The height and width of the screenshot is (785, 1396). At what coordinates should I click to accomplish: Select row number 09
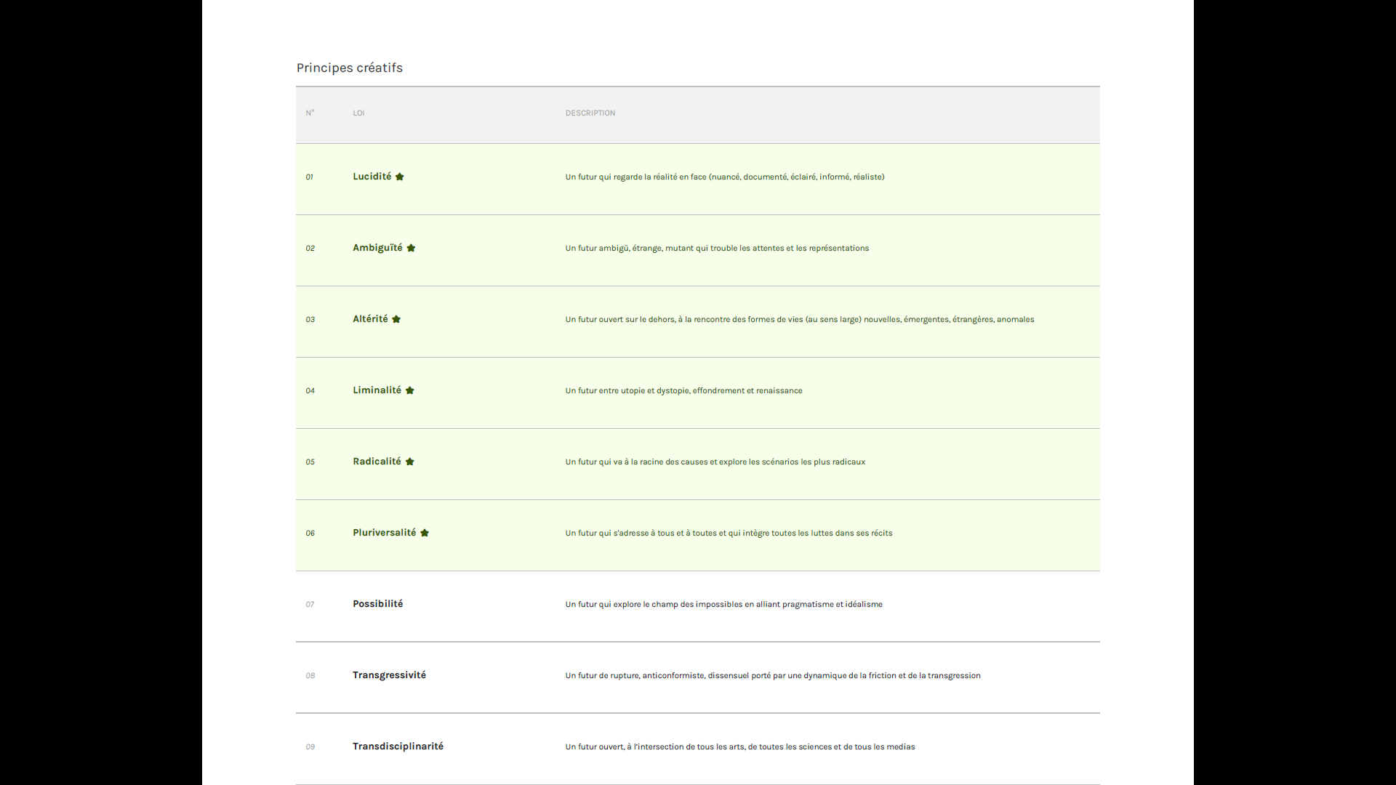[310, 747]
